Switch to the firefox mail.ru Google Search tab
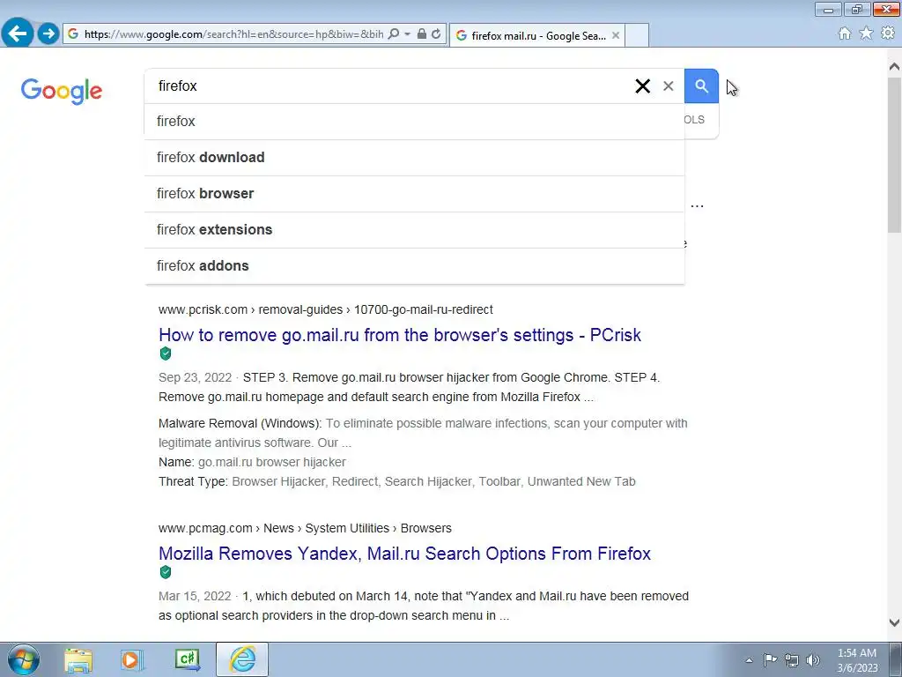This screenshot has width=902, height=677. coord(537,35)
